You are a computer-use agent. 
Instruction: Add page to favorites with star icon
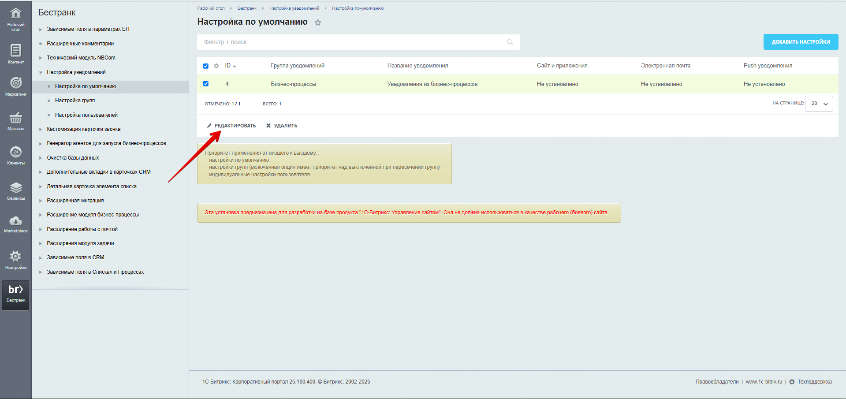coord(318,22)
